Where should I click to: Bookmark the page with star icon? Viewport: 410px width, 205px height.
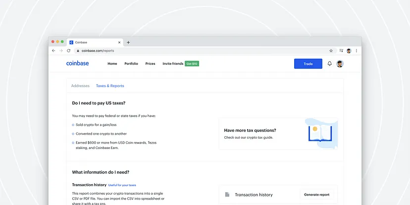pyautogui.click(x=331, y=51)
